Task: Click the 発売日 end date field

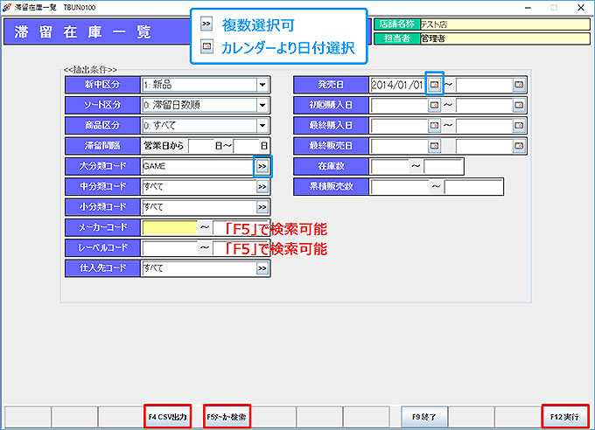Action: [x=484, y=85]
